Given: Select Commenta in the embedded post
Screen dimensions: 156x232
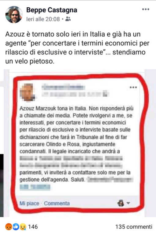Looking at the screenshot, I should coord(57,203).
